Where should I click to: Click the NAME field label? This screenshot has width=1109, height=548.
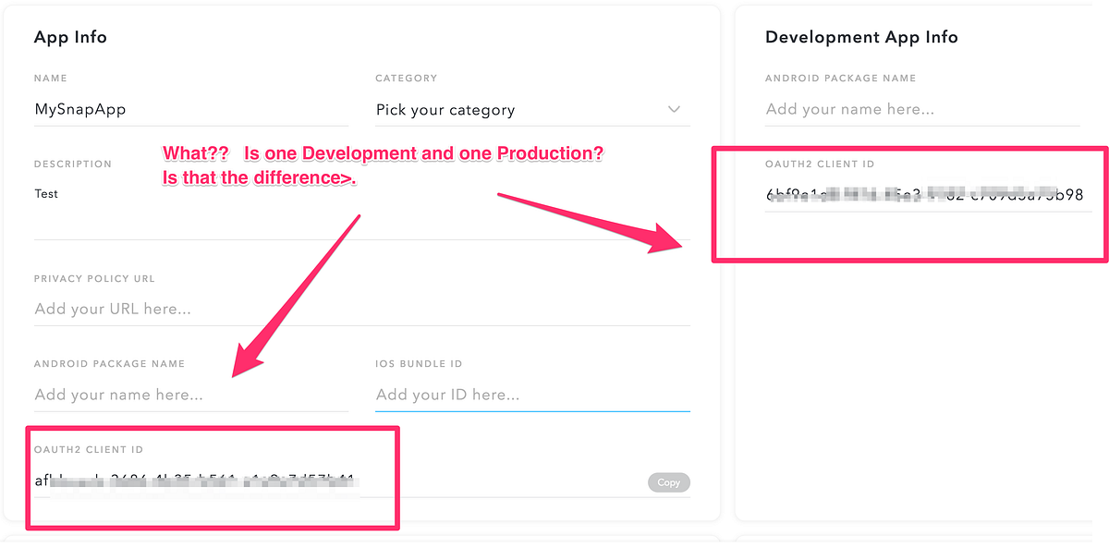tap(51, 79)
